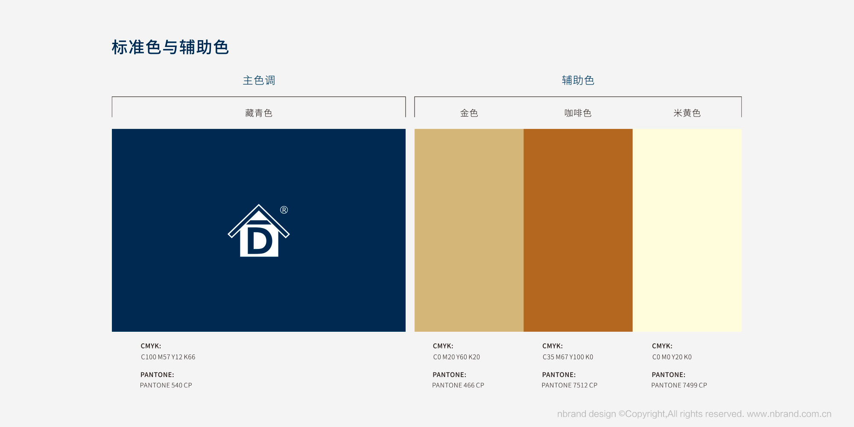Click the 米黄色 label
Viewport: 854px width, 427px height.
coord(687,113)
